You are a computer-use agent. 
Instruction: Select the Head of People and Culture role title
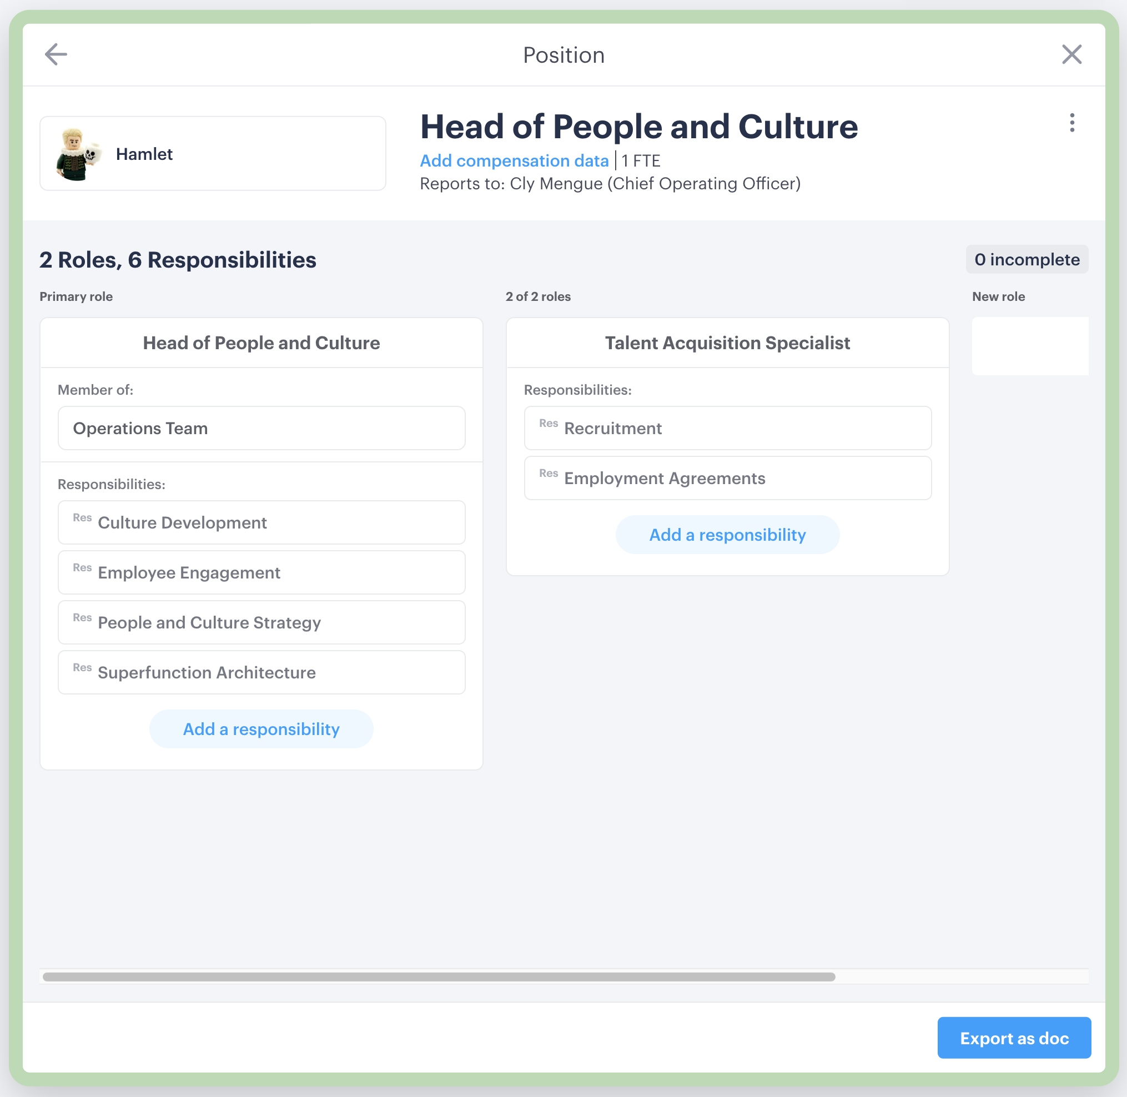coord(261,342)
